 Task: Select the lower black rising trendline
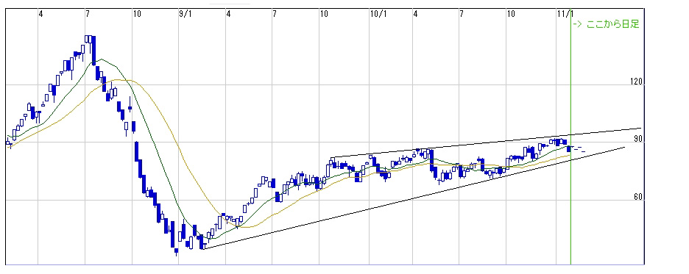point(413,198)
